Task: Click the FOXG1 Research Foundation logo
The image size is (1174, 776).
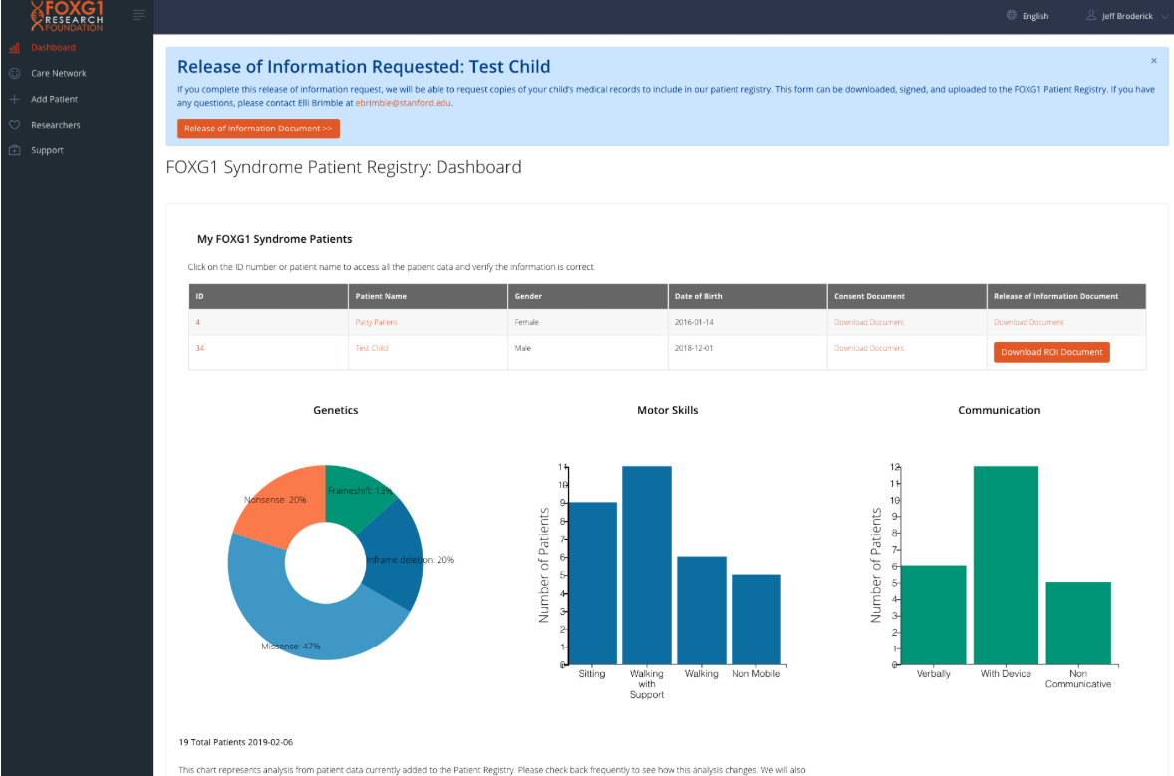Action: (x=67, y=16)
